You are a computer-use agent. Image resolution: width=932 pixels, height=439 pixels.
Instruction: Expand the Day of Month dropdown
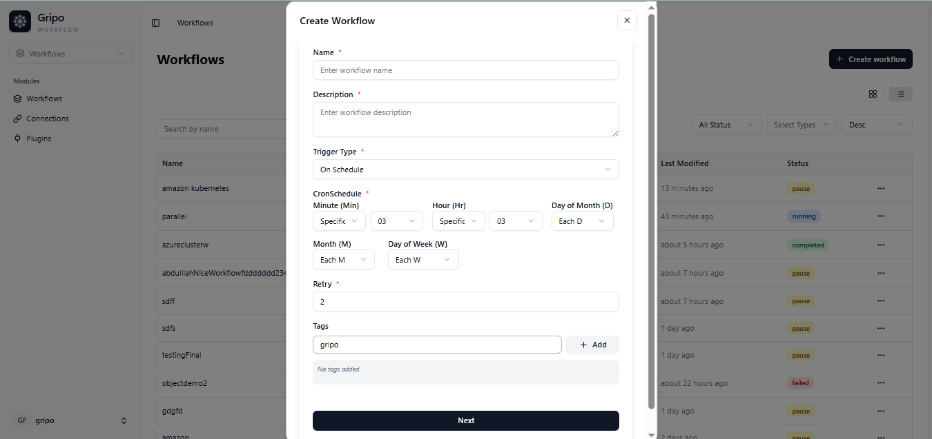582,221
